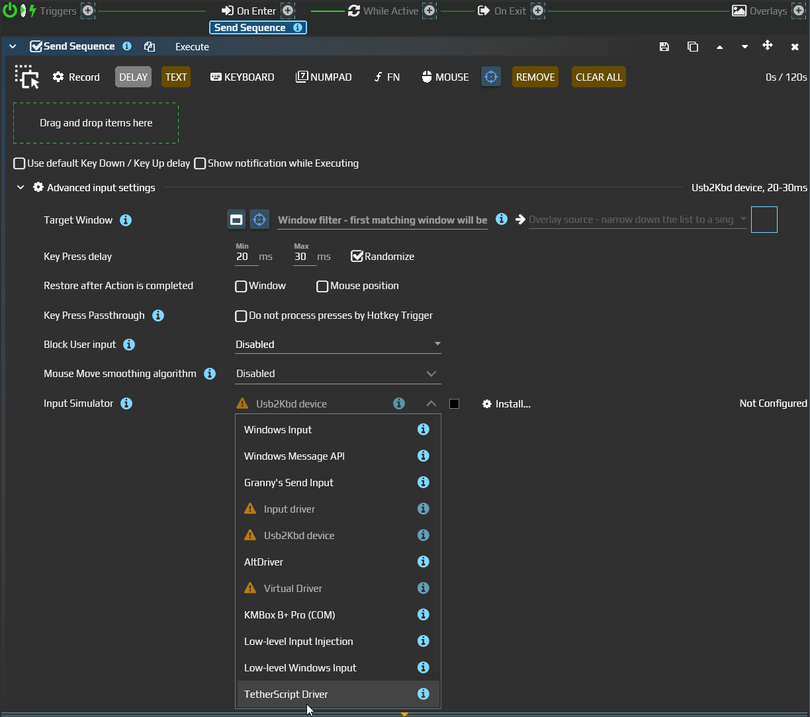Edit the Max key press delay field
The image size is (810, 717).
point(304,257)
